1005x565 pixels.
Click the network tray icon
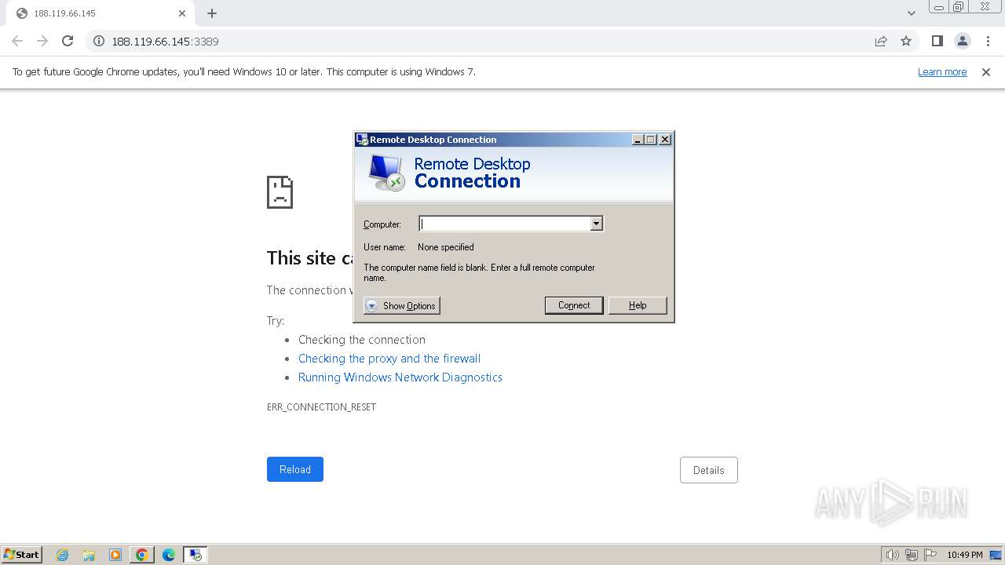coord(912,555)
